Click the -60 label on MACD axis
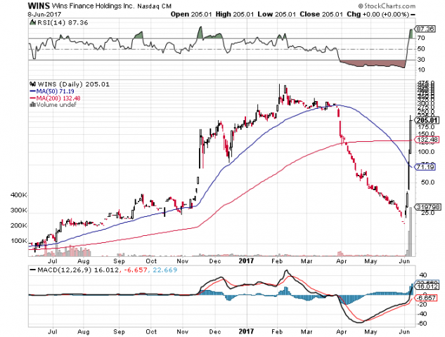The image size is (445, 337). [422, 324]
